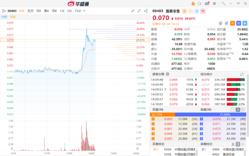Switch to 五日 five-day chart tab

point(30,11)
